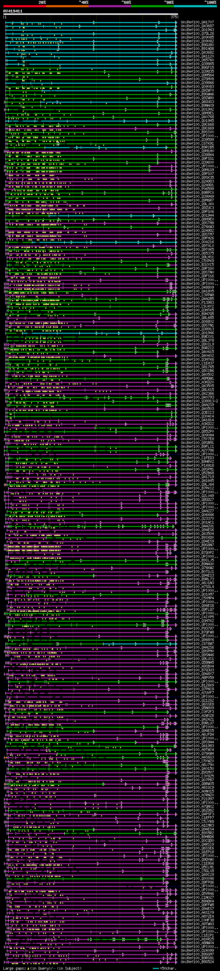Screen dimensions: 220x971
Task: Select the UniRef100_C6TK91 entry
Action: tap(197, 144)
